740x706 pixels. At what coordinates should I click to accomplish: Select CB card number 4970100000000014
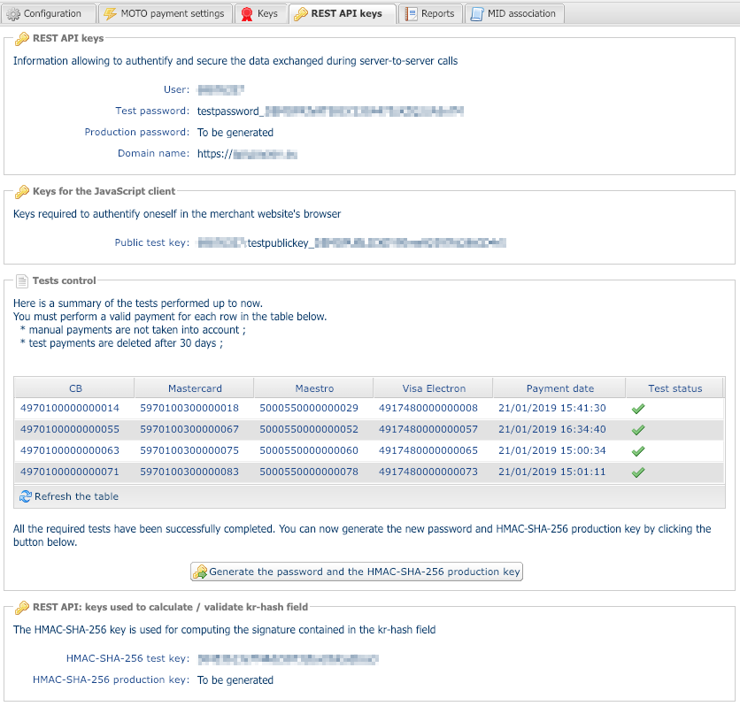[x=70, y=408]
